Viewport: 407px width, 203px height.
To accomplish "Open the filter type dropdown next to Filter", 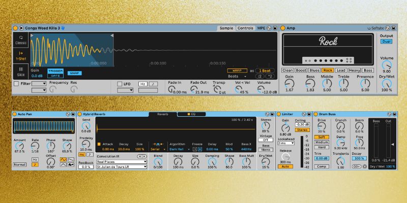I will (x=39, y=84).
